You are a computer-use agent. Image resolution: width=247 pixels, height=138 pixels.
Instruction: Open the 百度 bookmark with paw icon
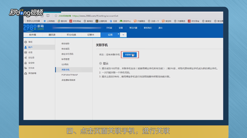113,21
